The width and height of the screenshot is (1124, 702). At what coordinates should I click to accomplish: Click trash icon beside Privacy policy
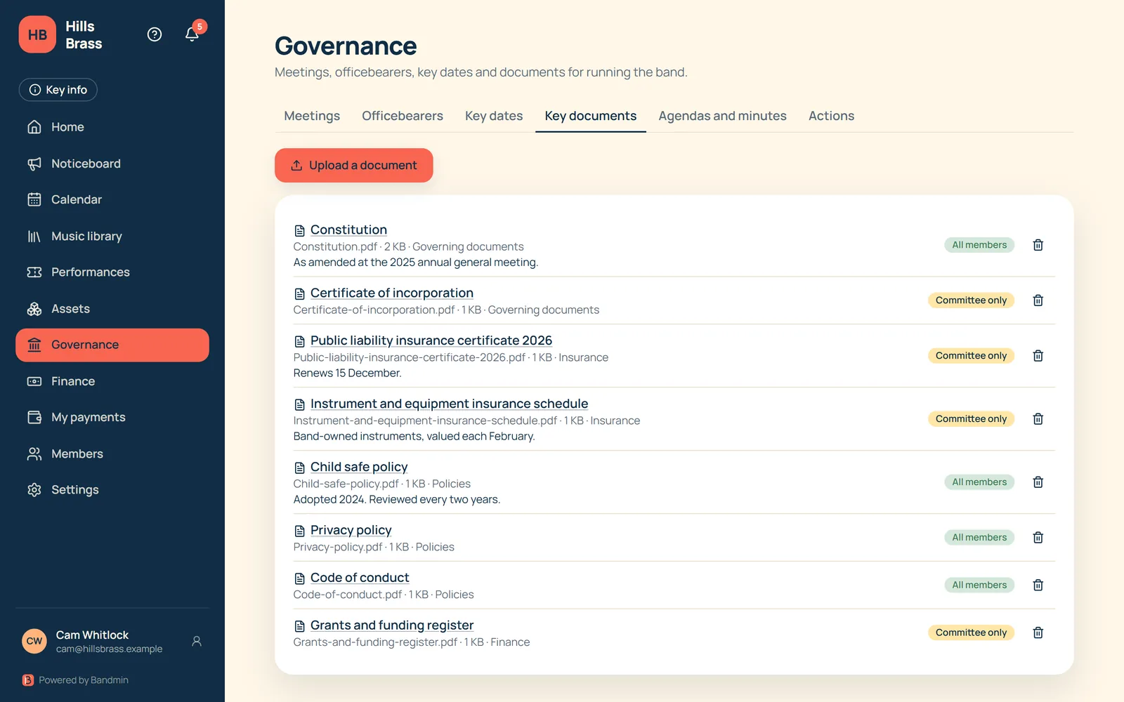pos(1038,538)
